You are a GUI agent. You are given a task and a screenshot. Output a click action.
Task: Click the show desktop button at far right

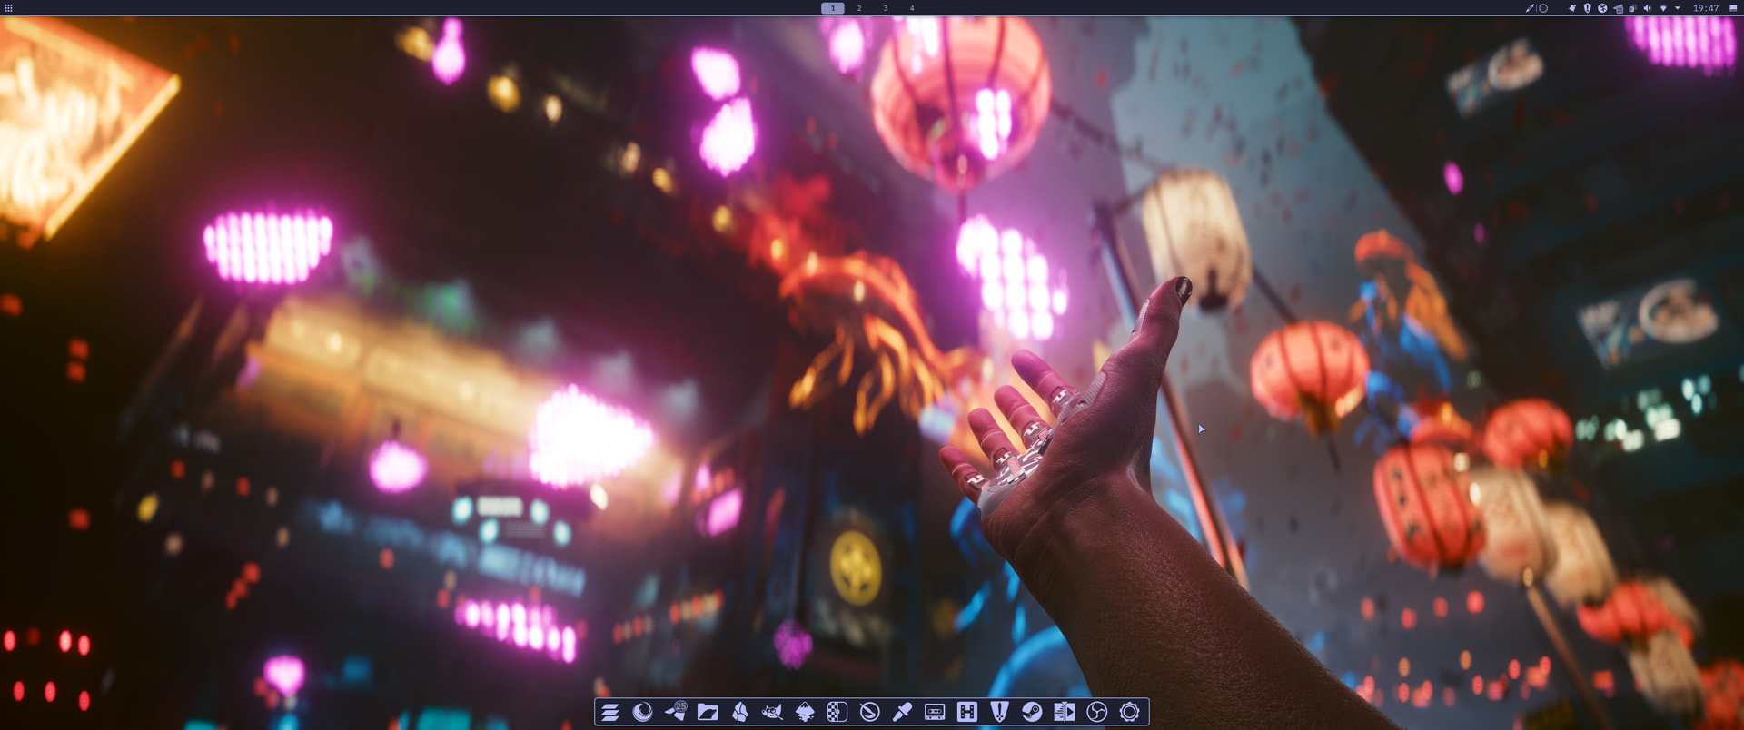pyautogui.click(x=1733, y=8)
